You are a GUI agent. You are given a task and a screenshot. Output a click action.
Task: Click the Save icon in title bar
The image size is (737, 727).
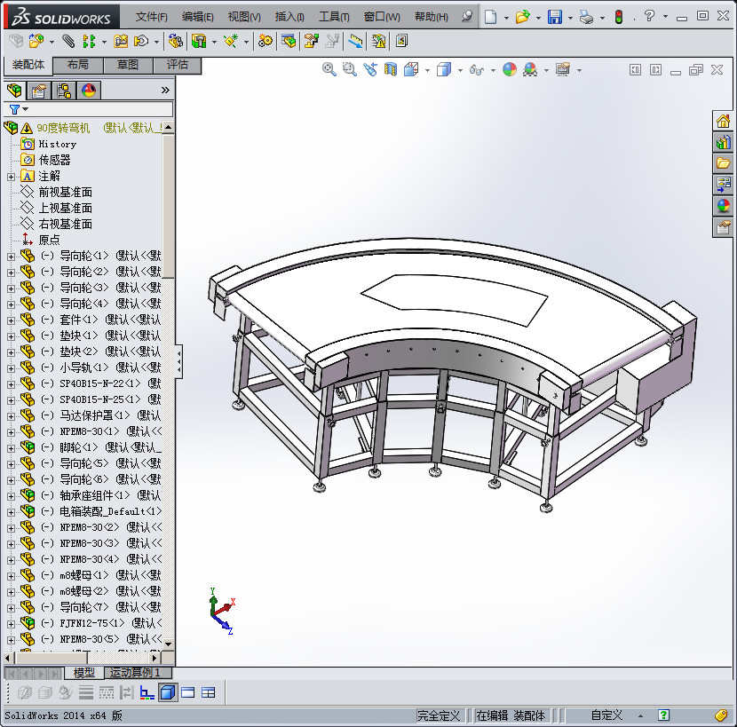tap(555, 17)
